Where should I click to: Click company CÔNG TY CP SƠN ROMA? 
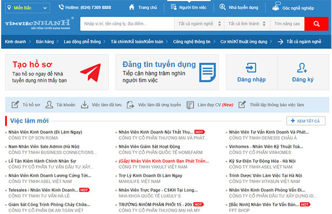[33, 138]
